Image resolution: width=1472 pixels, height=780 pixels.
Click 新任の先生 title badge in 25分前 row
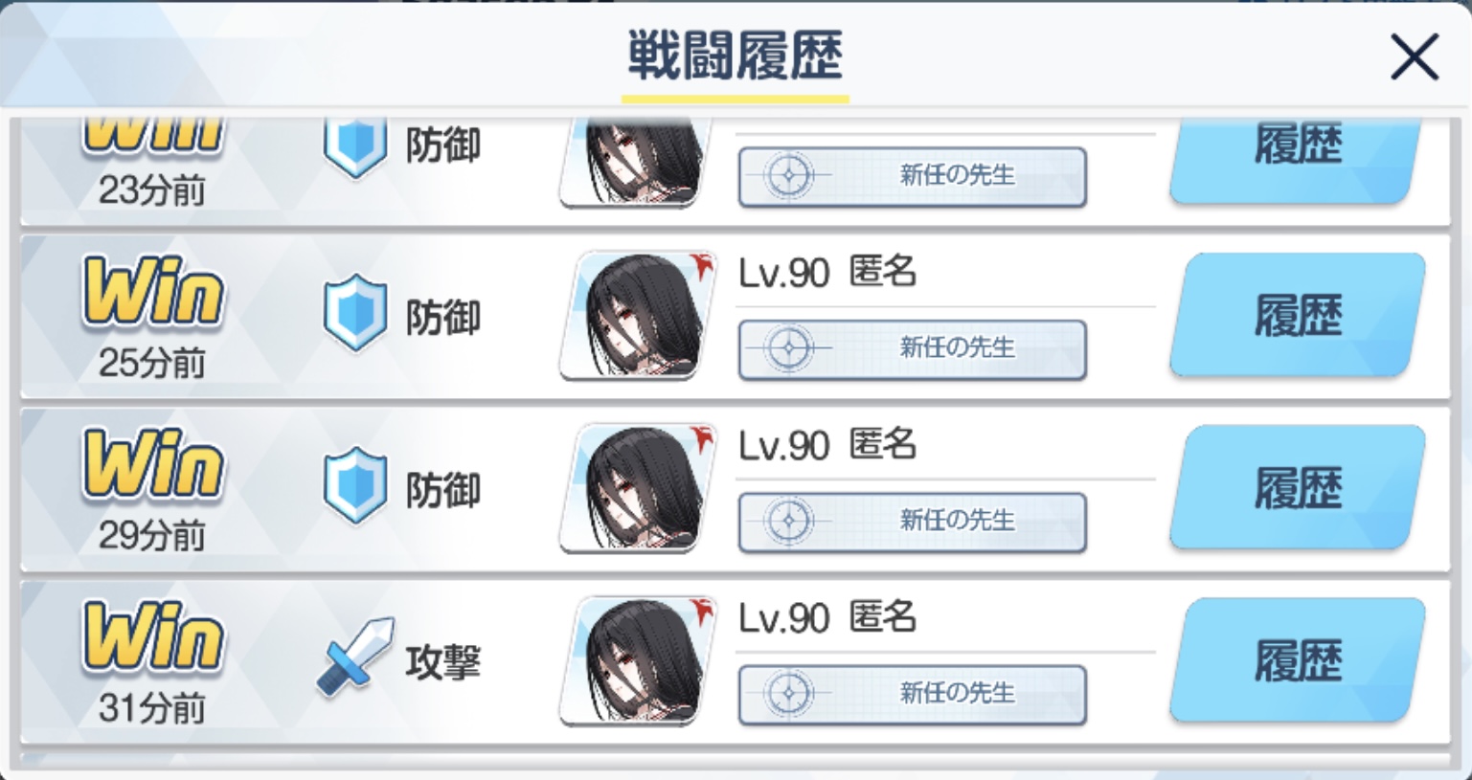(x=913, y=349)
